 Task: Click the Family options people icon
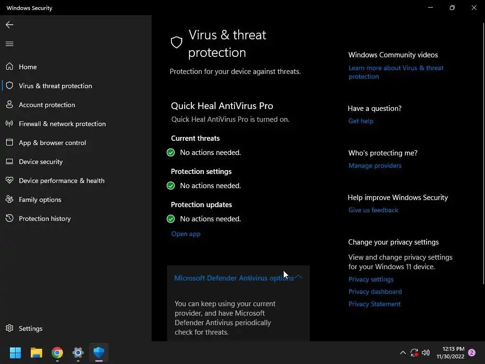(9, 200)
